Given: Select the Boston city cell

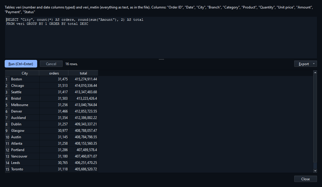Looking at the screenshot, I should pos(25,79).
